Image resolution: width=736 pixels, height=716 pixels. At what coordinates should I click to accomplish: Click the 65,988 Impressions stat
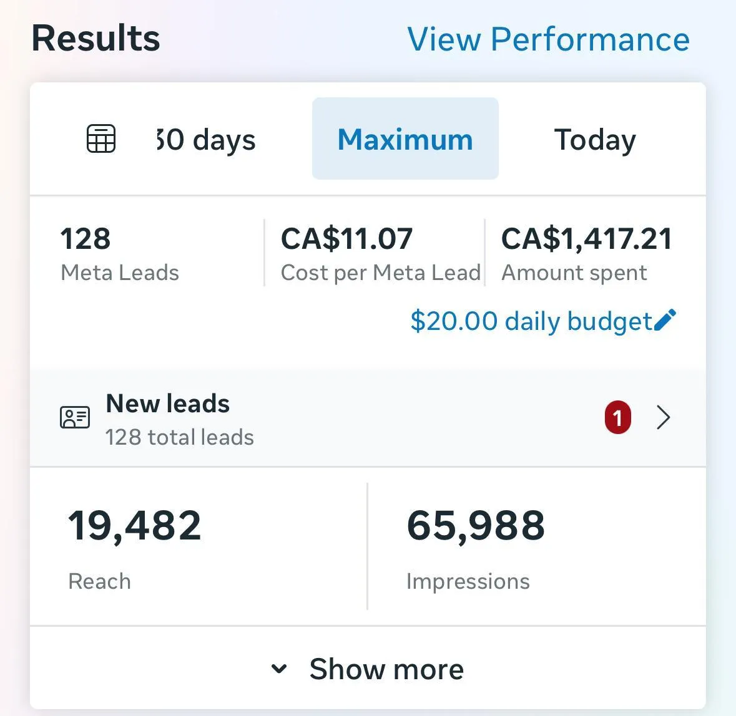coord(476,526)
